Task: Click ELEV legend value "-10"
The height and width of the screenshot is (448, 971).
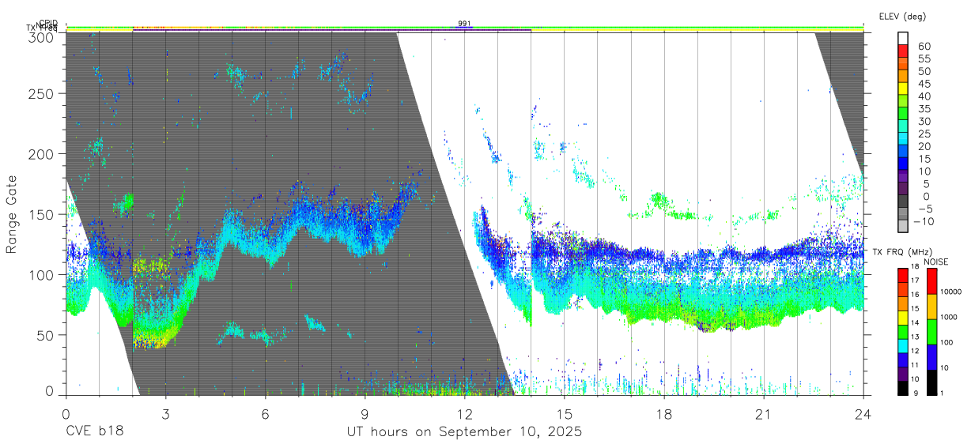Action: (x=924, y=221)
